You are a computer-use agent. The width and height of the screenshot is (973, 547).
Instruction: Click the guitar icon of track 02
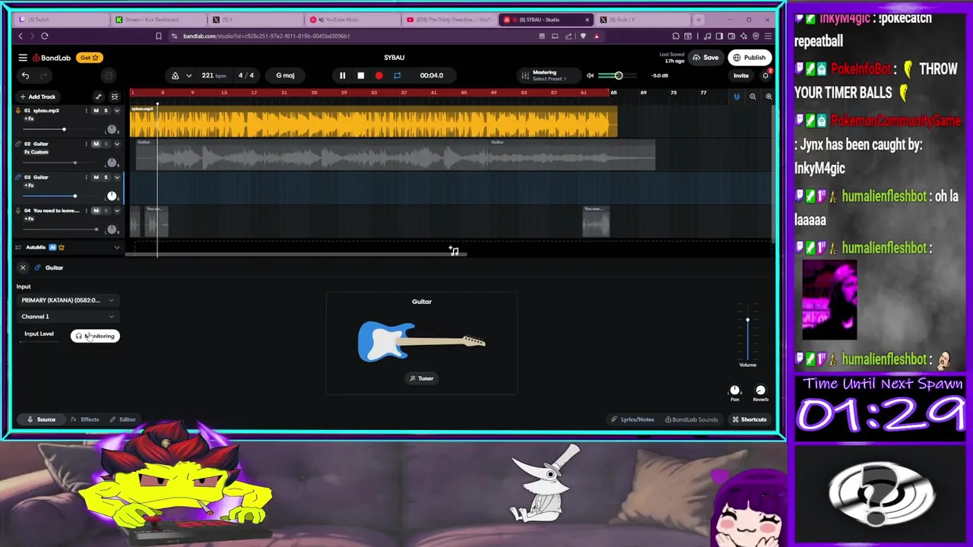coord(18,144)
